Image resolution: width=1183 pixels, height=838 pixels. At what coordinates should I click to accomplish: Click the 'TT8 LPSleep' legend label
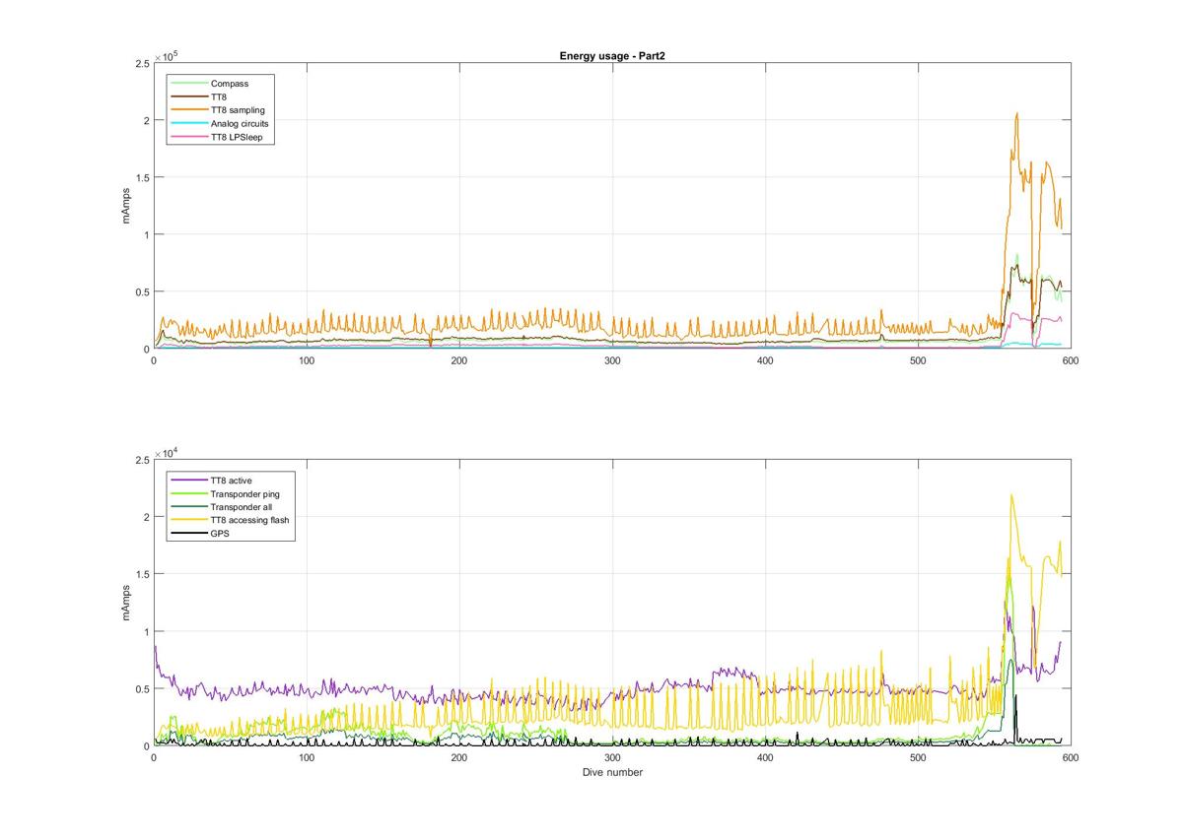[236, 138]
